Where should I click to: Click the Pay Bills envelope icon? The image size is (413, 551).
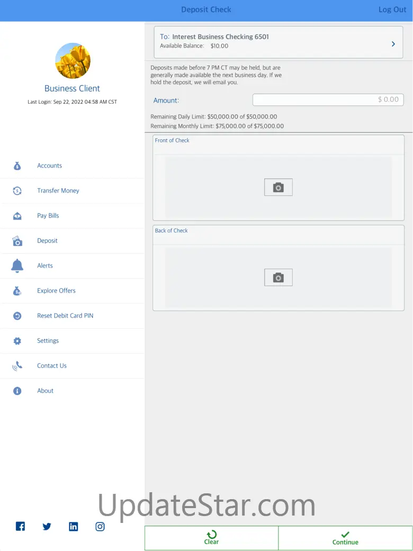(x=17, y=216)
